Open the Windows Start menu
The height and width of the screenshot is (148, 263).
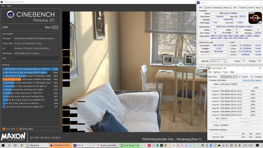3,145
